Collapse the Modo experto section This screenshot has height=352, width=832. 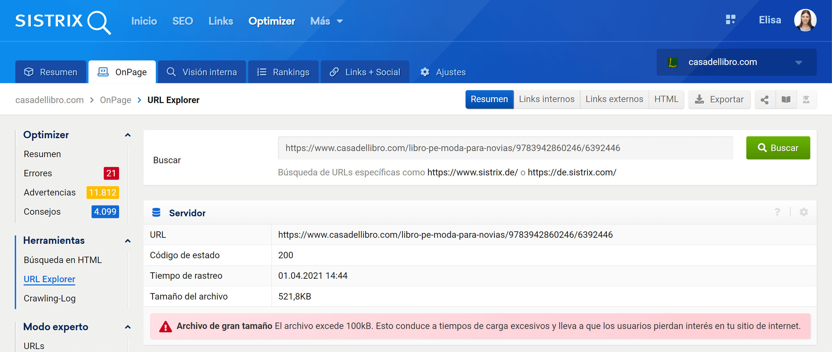click(x=128, y=327)
